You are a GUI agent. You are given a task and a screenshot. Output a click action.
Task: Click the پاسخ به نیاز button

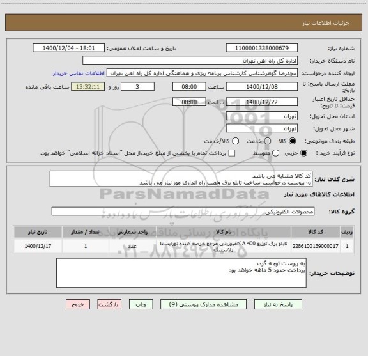coord(278,304)
